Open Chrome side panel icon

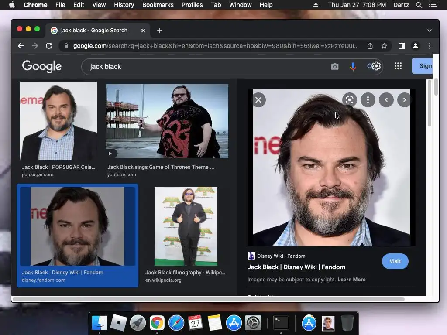pos(402,46)
